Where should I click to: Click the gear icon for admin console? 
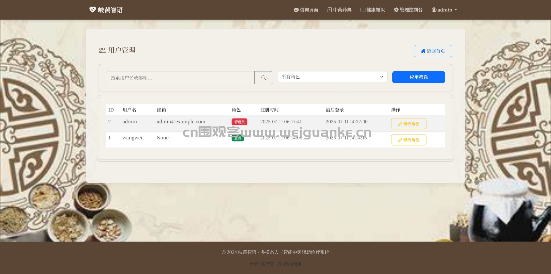tap(396, 10)
